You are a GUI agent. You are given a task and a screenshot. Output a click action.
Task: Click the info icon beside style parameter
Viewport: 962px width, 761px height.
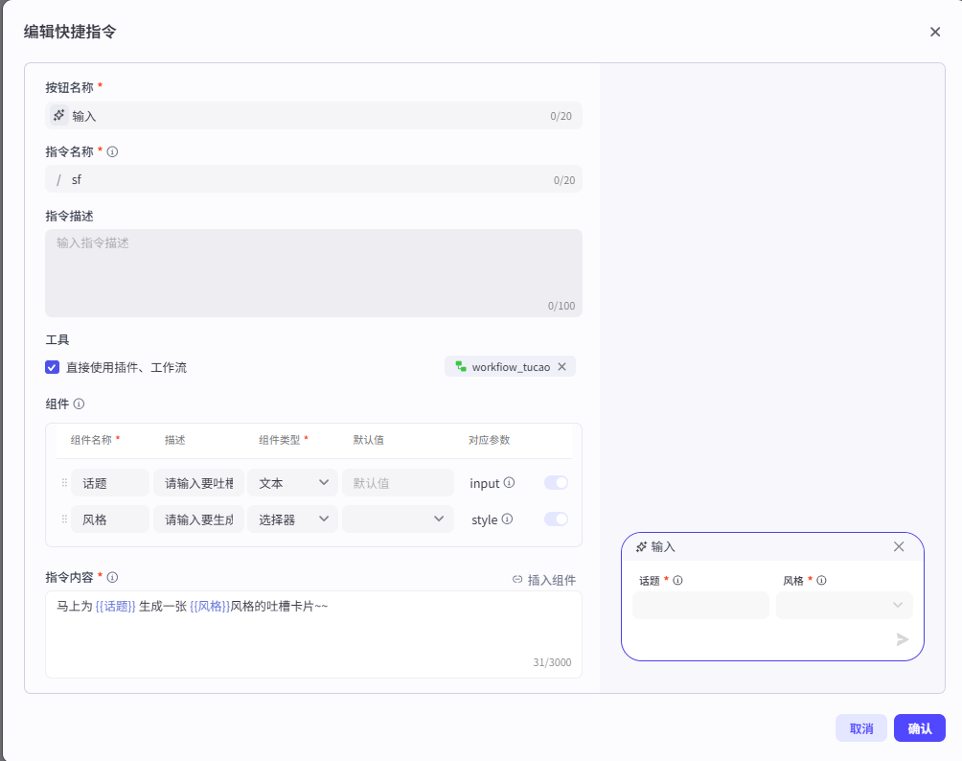pos(506,519)
